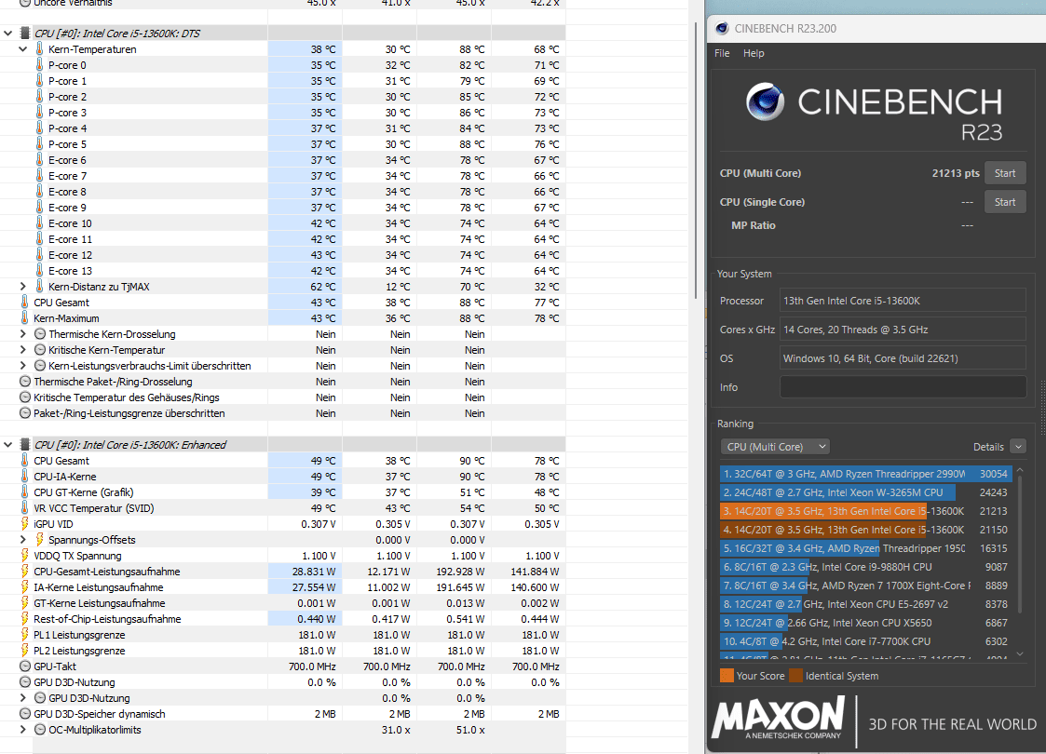Expand the Kern-Distanz zu TjMAX node
The height and width of the screenshot is (754, 1046).
click(x=22, y=287)
